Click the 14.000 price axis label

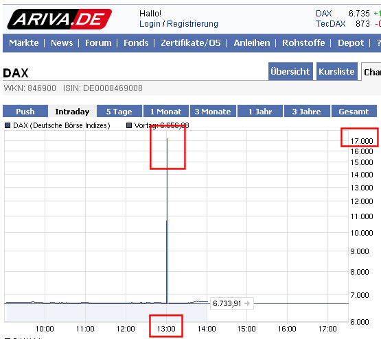[x=362, y=175]
